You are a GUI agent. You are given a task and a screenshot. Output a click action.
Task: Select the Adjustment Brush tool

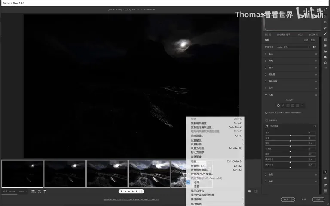tap(325, 34)
